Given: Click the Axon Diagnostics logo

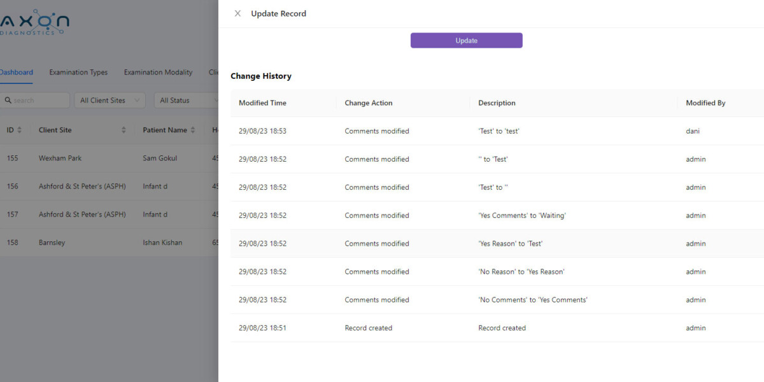Looking at the screenshot, I should tap(35, 21).
